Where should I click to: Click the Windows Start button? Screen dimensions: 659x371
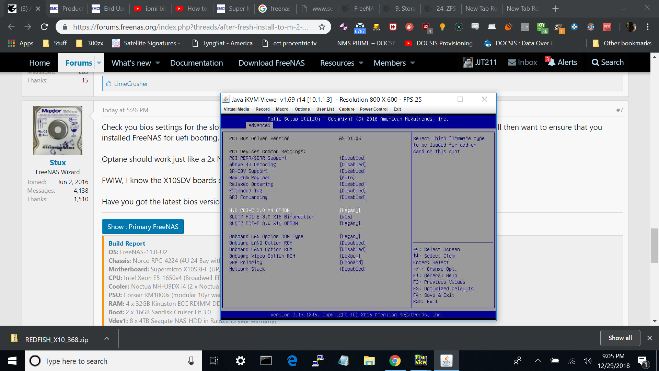click(x=12, y=361)
